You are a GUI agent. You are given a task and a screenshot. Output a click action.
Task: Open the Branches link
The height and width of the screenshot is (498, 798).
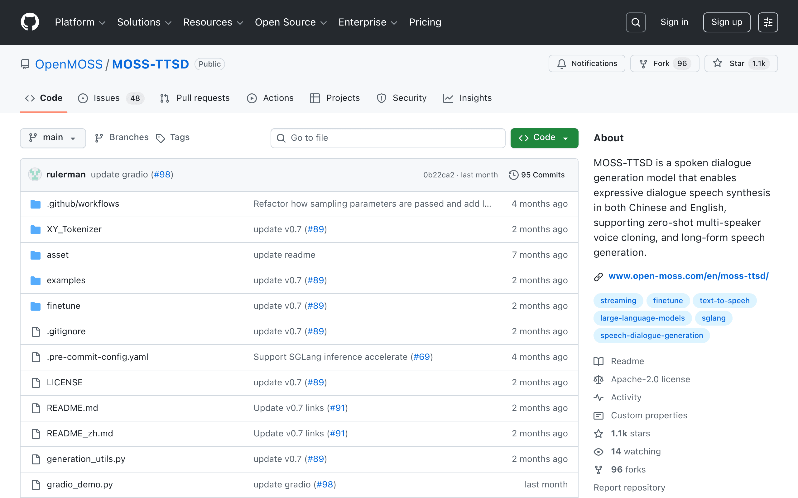tap(122, 137)
